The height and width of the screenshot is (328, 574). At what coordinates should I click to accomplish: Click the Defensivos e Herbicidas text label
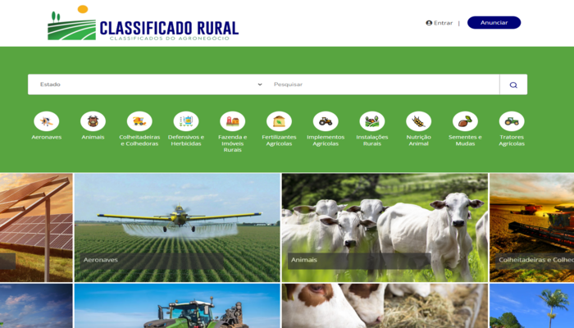coord(186,140)
